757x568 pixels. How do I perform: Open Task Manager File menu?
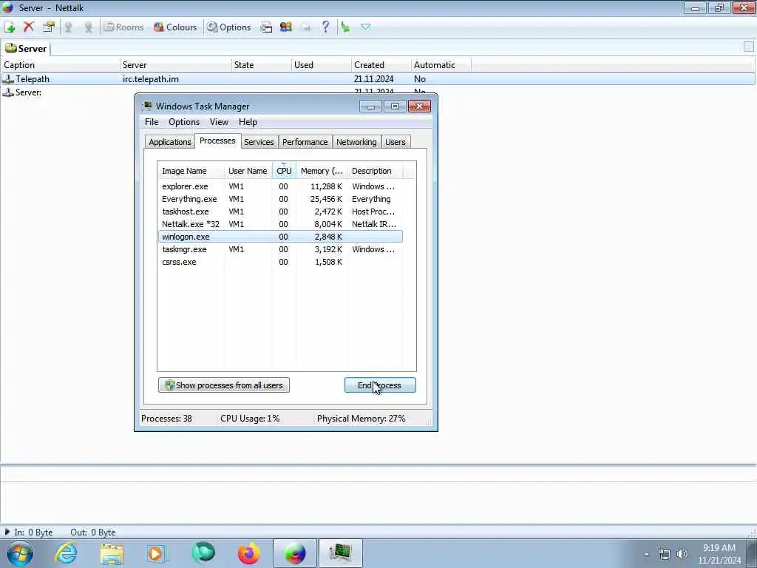click(152, 122)
